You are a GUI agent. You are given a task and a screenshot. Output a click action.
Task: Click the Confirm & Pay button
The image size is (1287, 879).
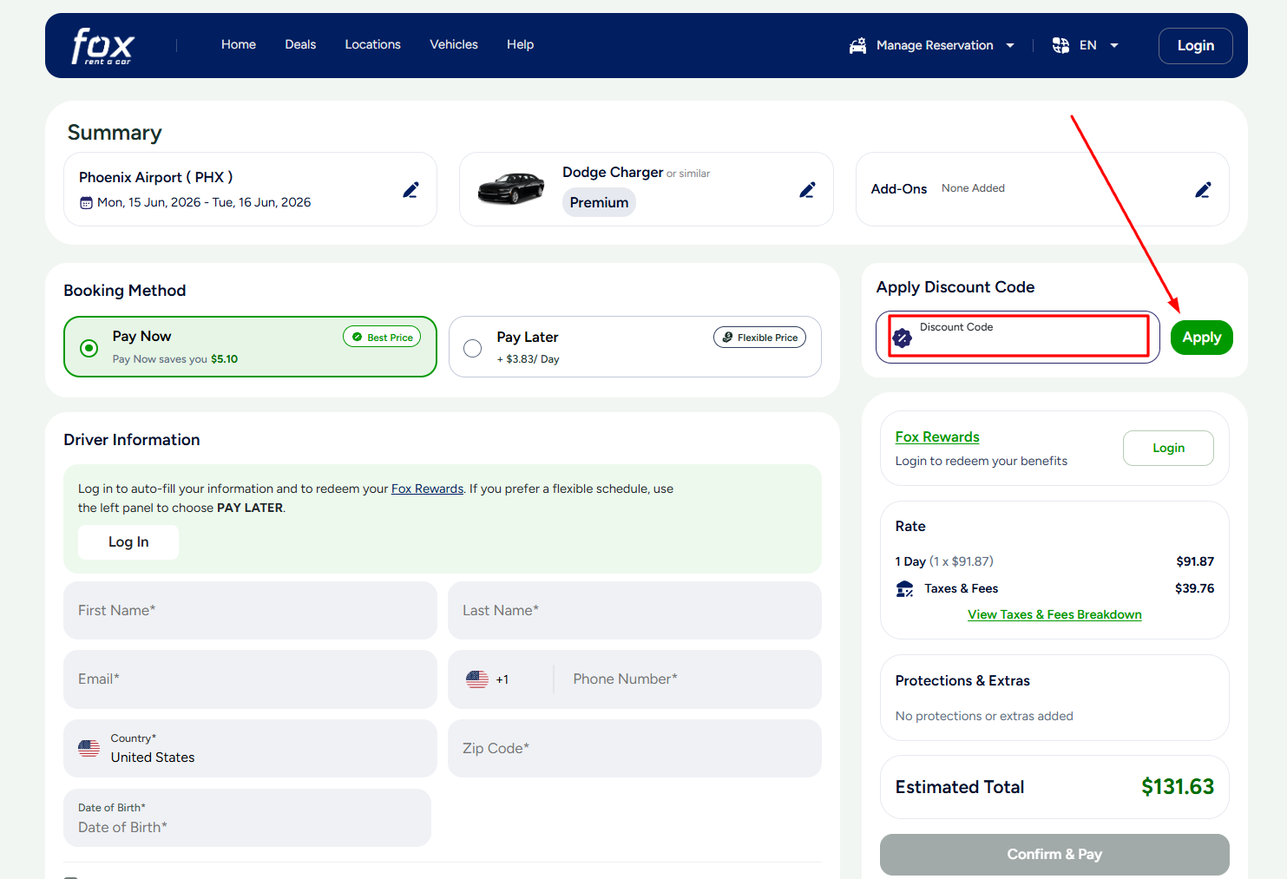click(x=1054, y=855)
